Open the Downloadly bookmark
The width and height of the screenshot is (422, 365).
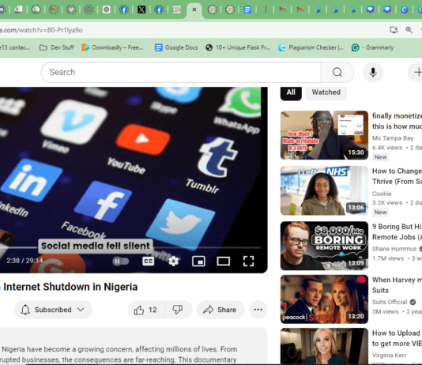[112, 47]
